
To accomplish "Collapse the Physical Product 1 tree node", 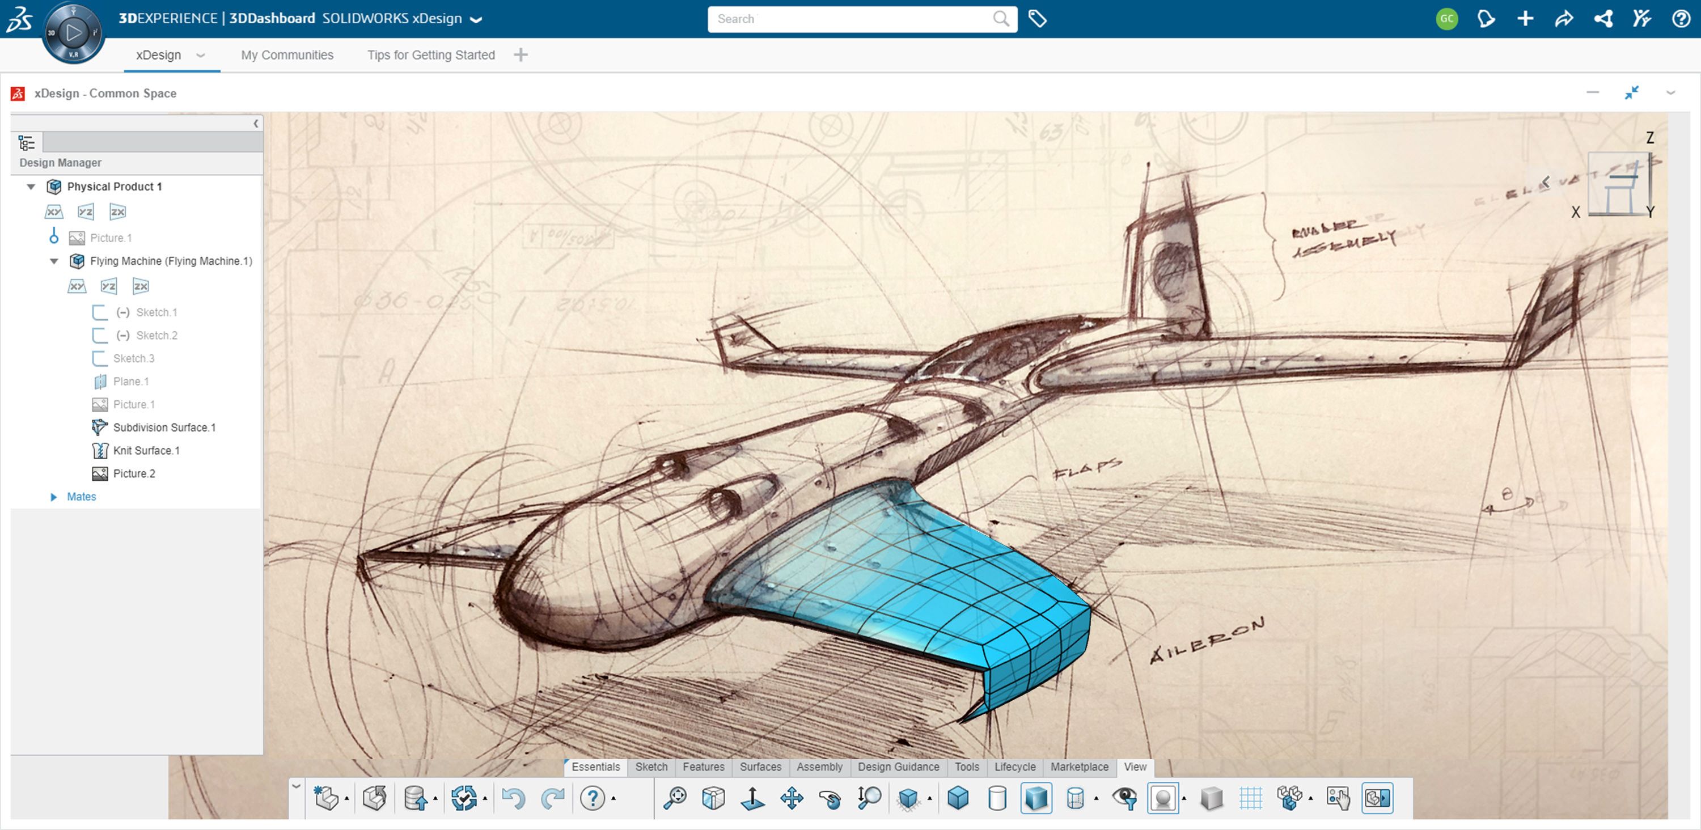I will coord(31,187).
